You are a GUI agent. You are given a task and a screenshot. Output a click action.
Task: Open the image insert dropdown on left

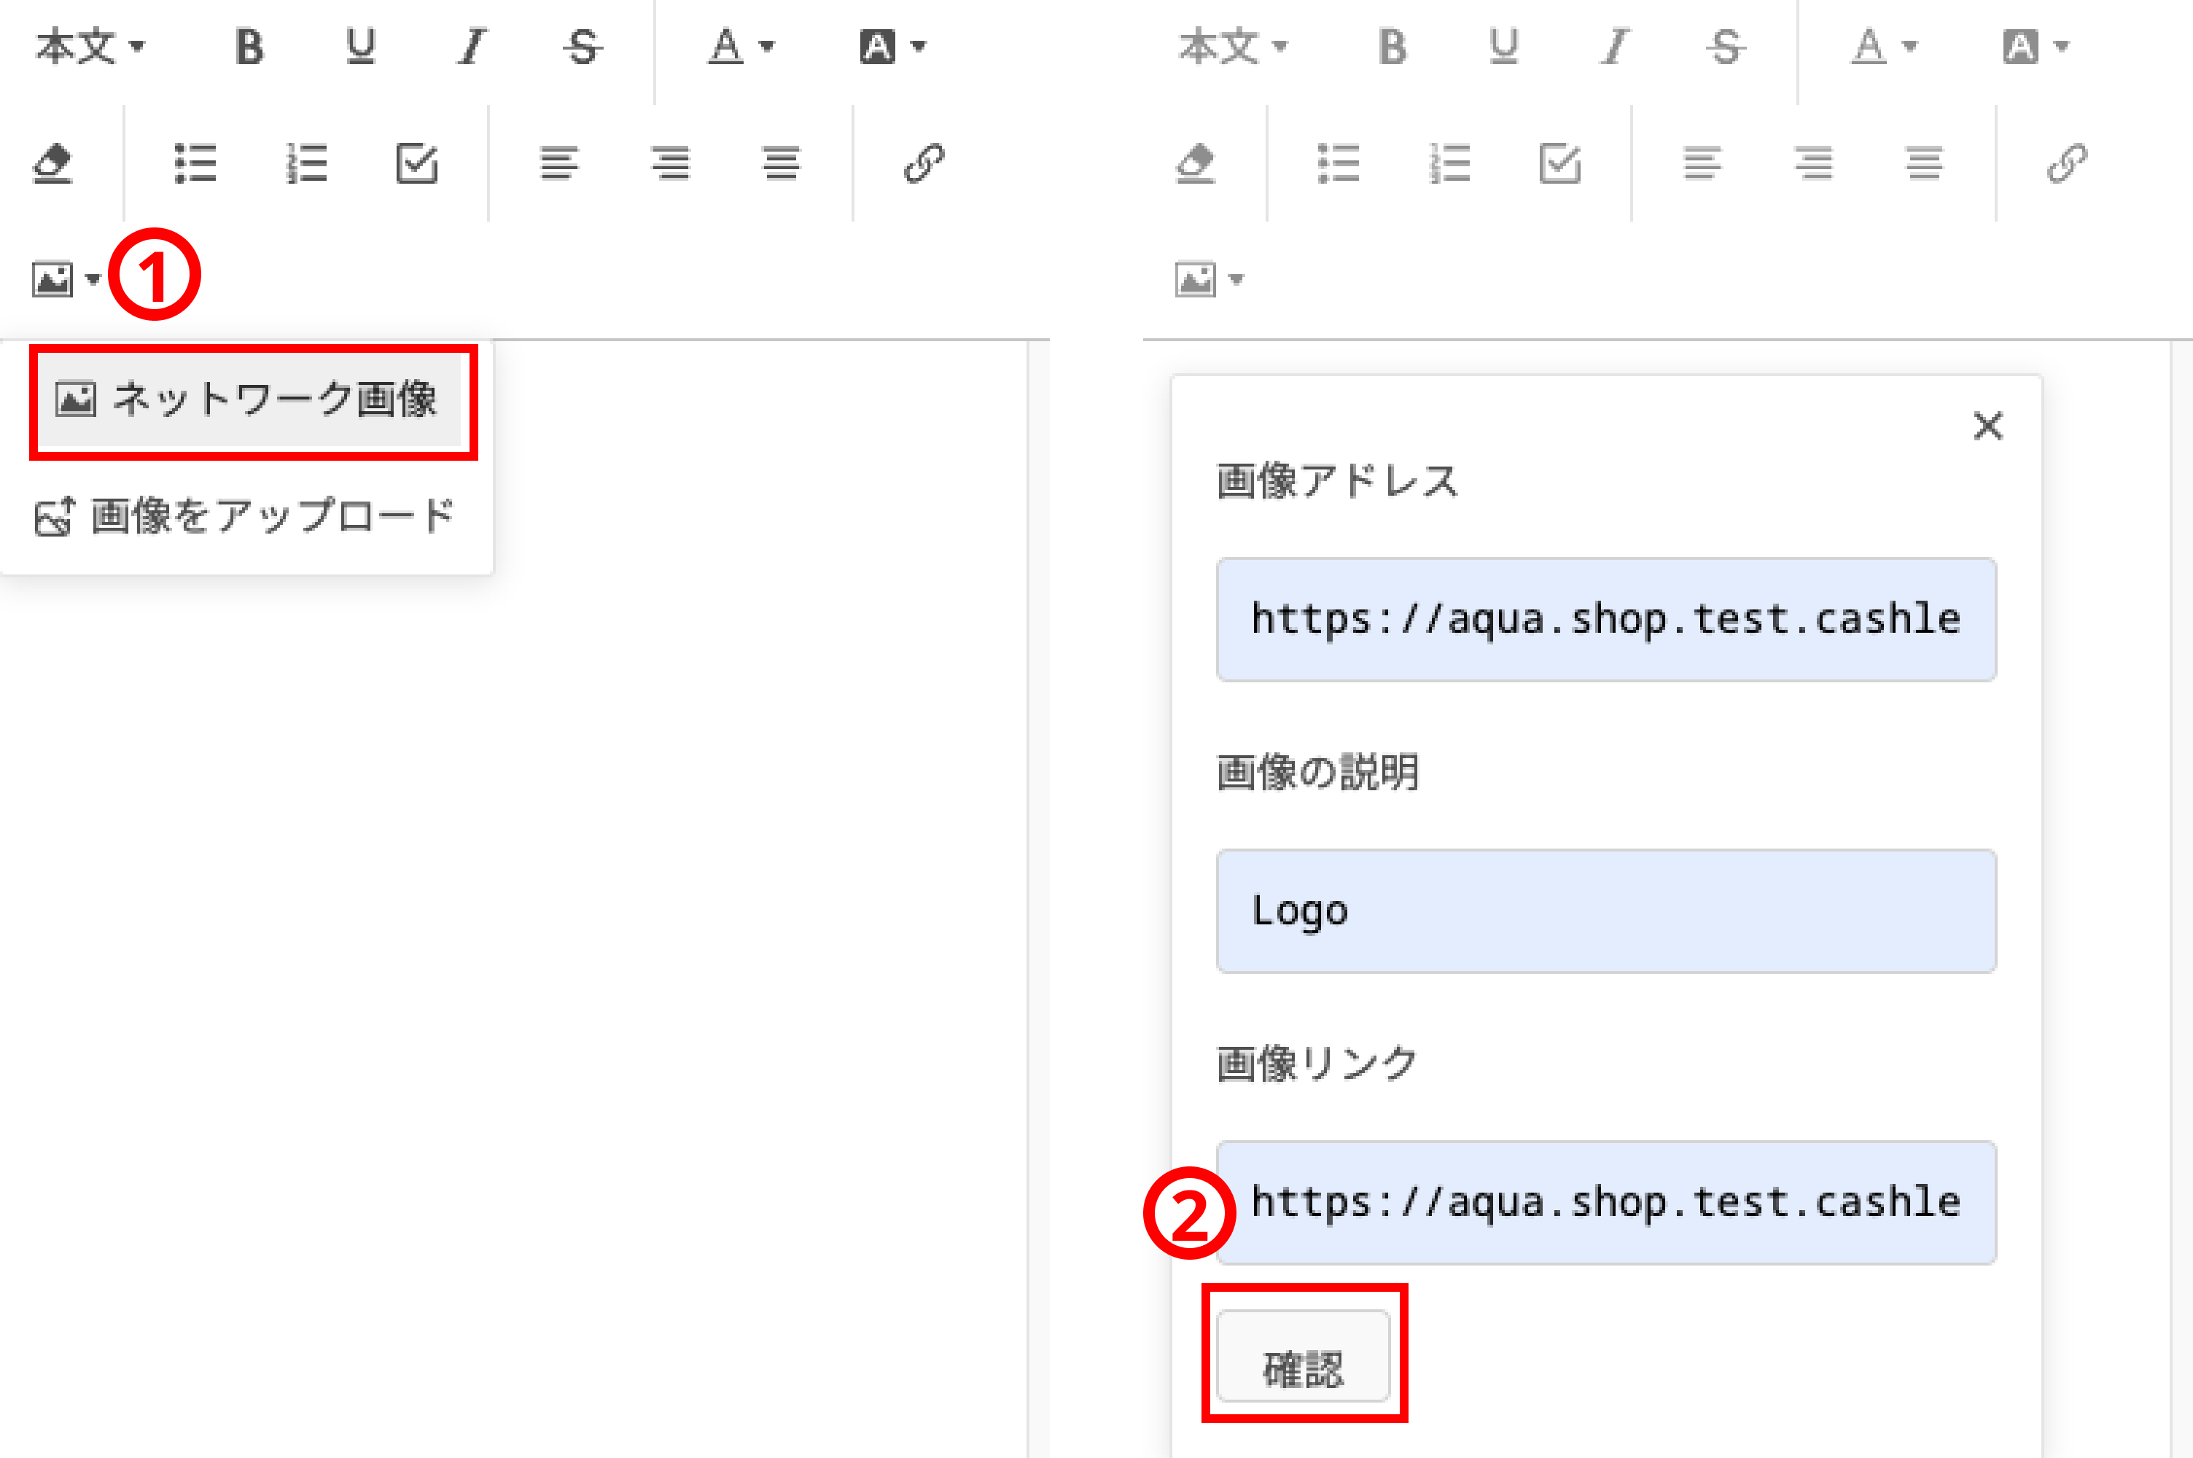(65, 279)
